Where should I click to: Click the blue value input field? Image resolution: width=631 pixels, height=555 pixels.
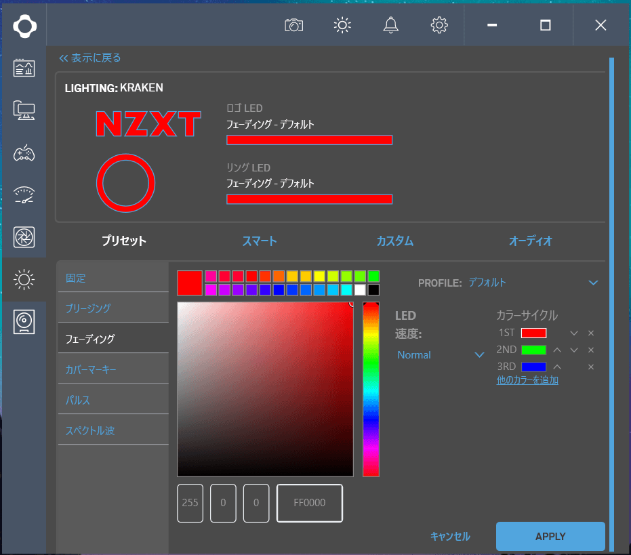coord(256,503)
